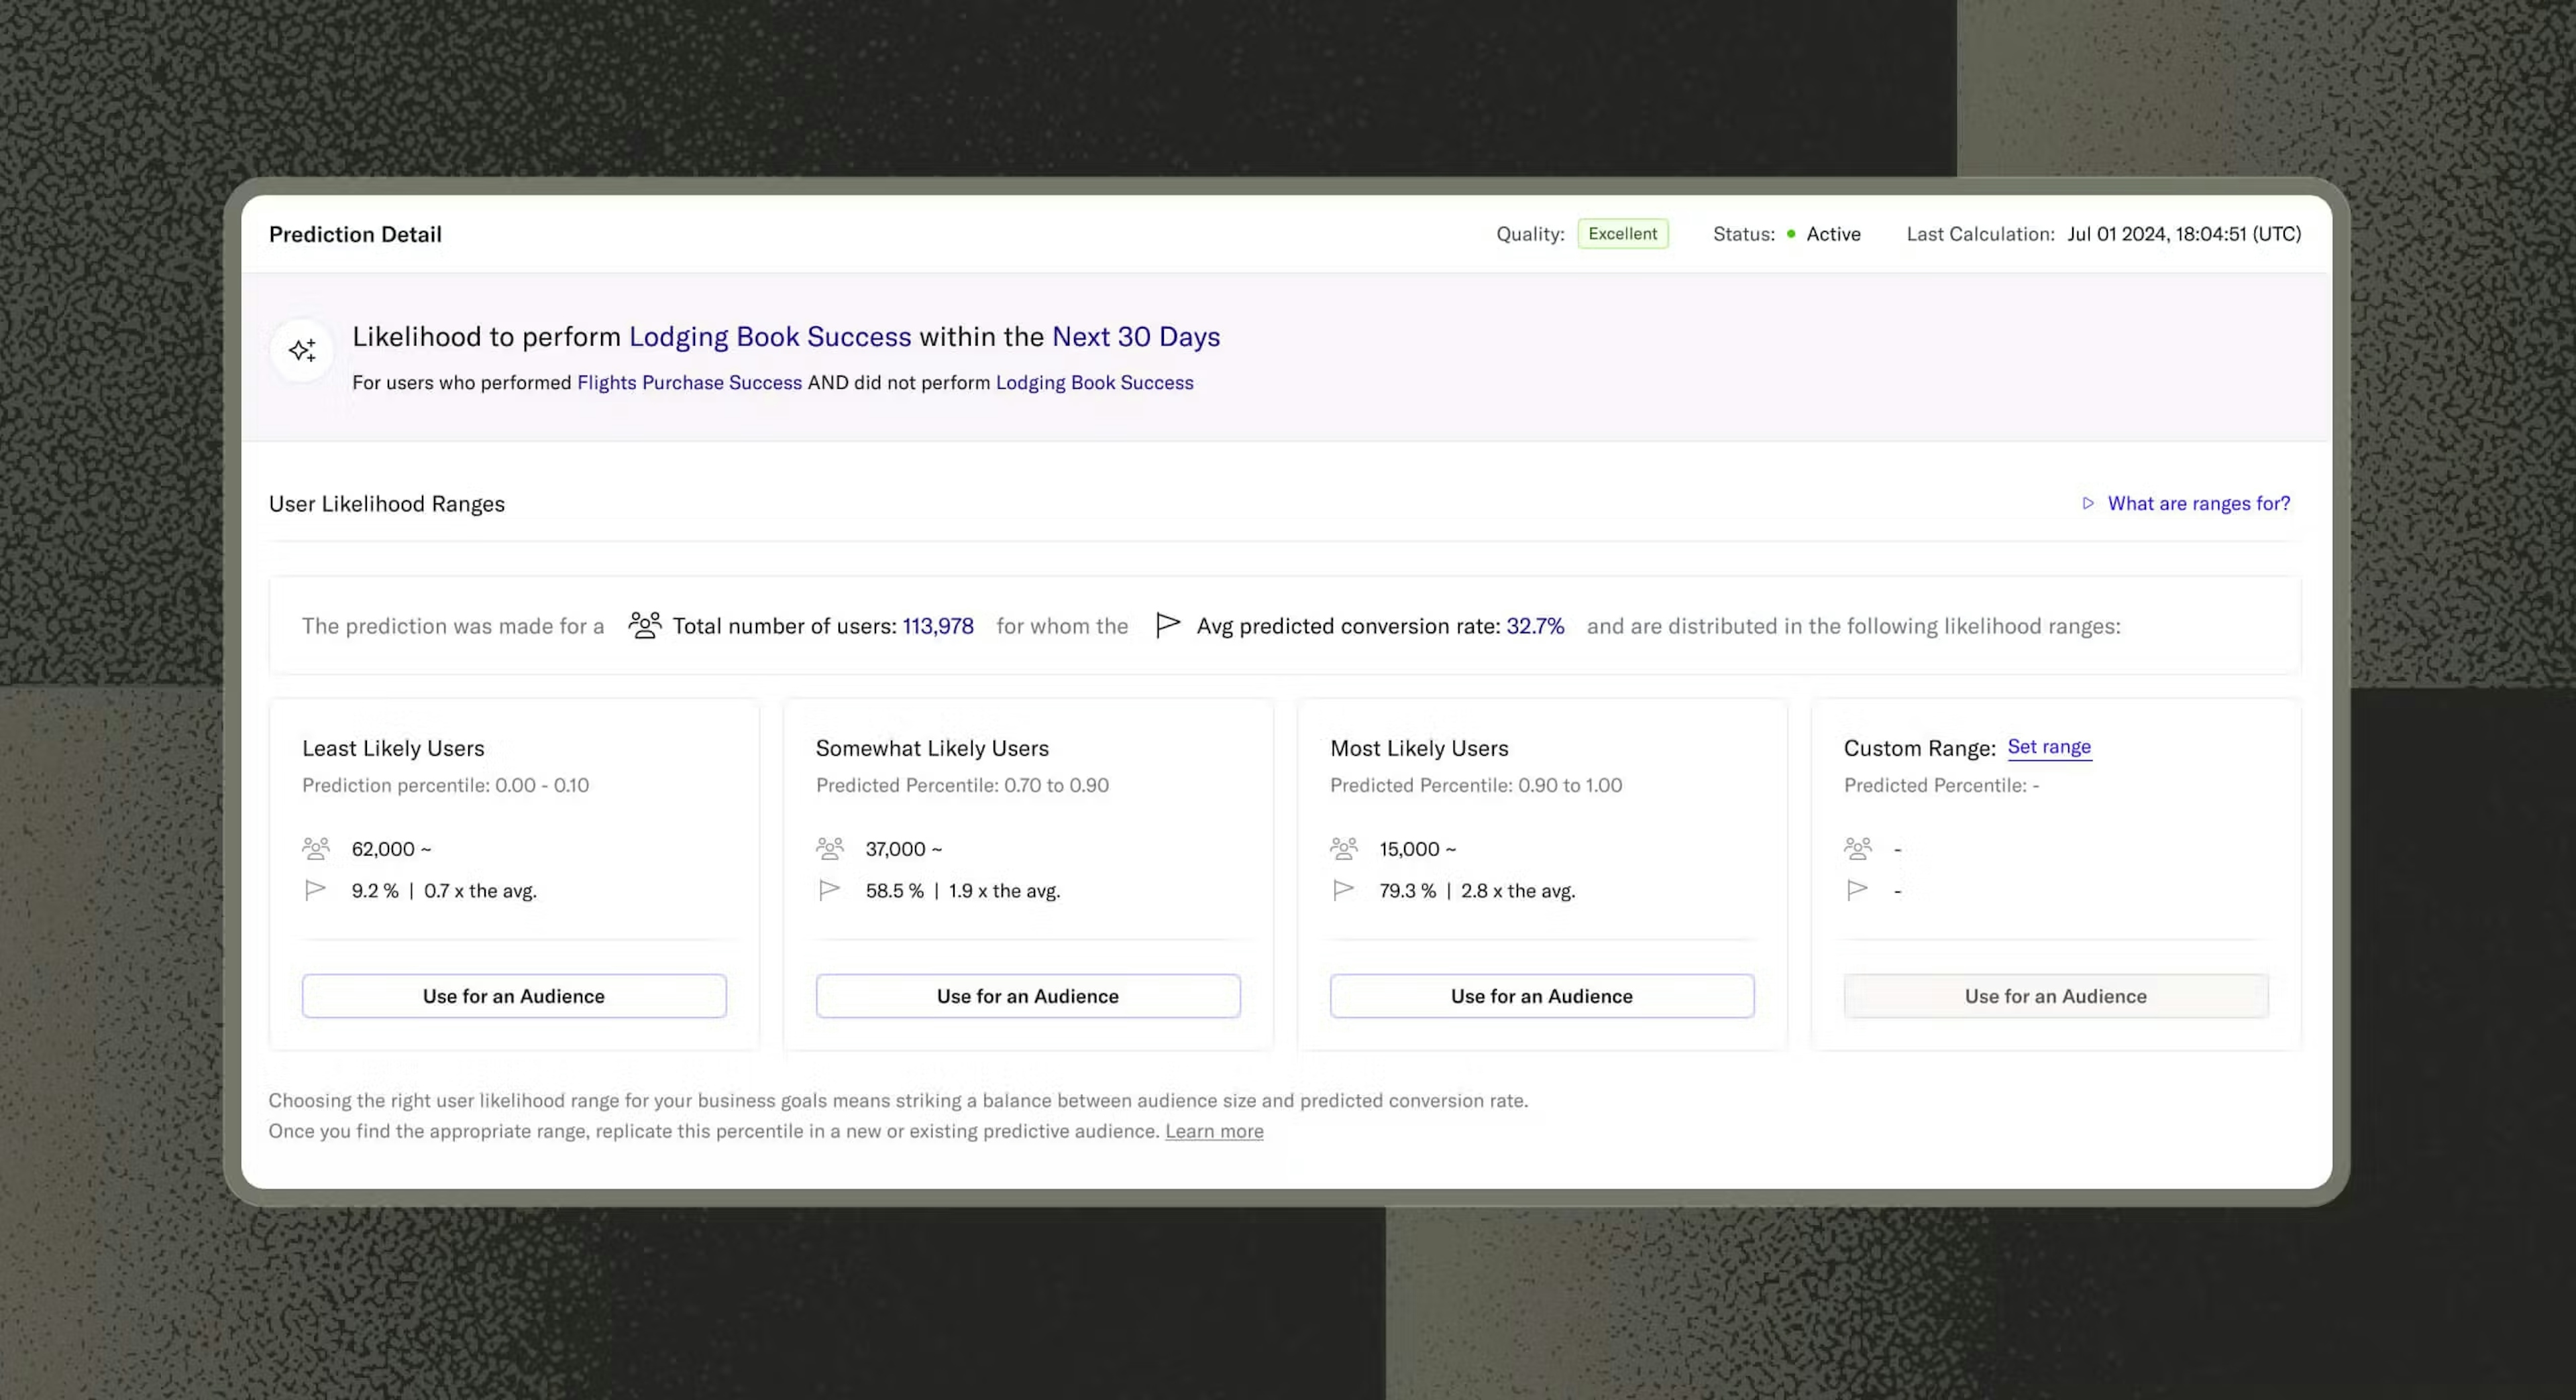The width and height of the screenshot is (2576, 1400).
Task: Open the Learn more link
Action: coord(1213,1131)
